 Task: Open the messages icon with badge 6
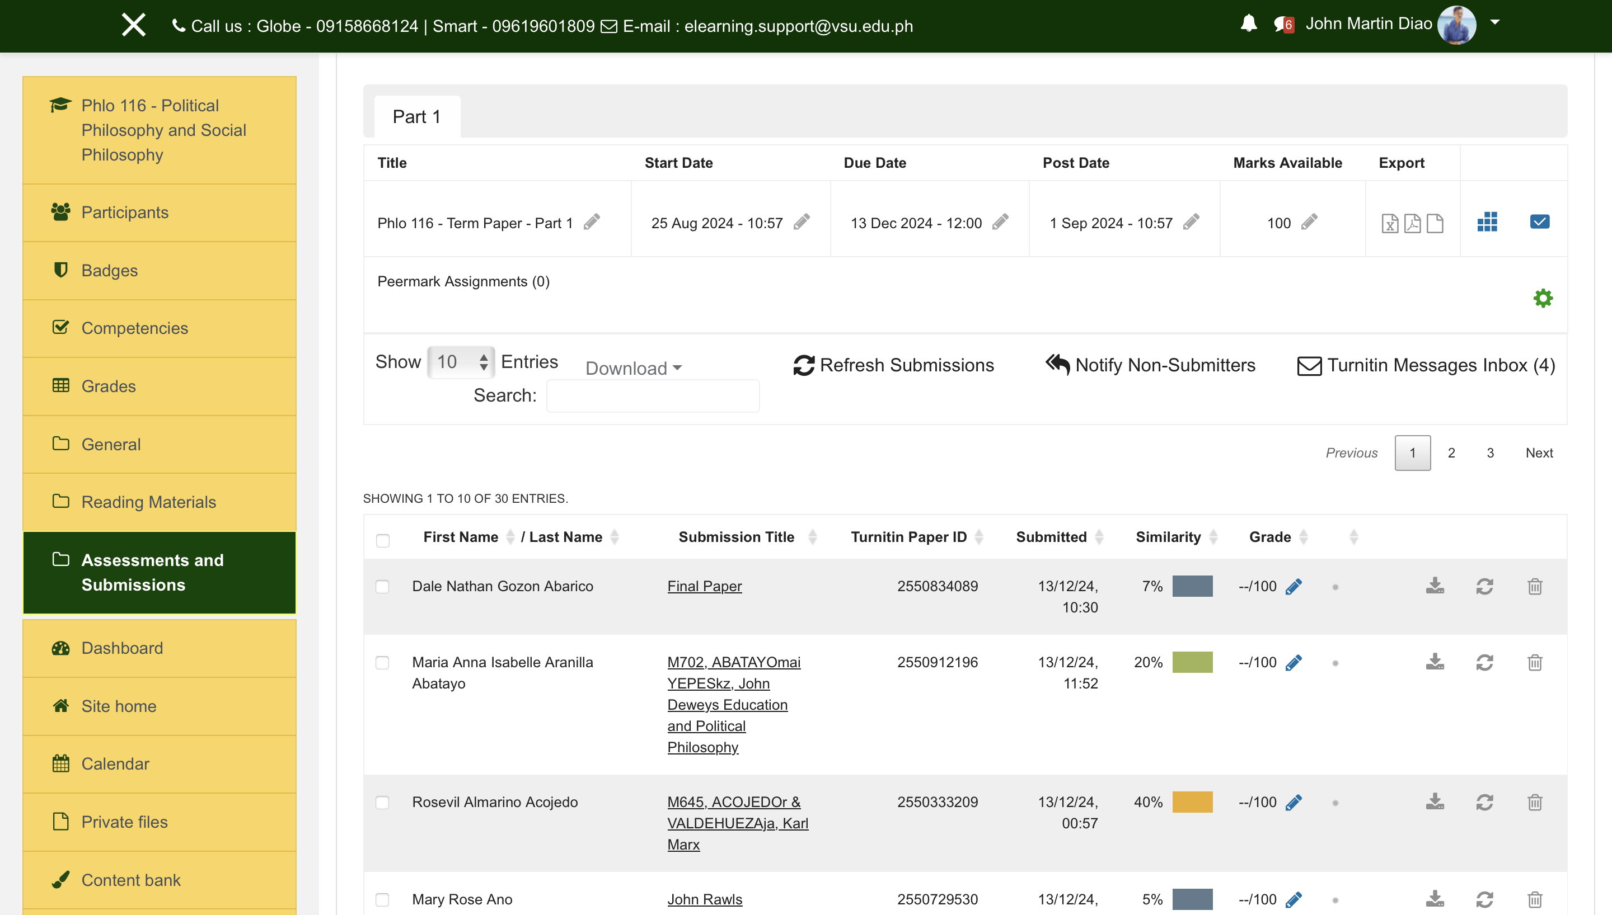click(1282, 24)
